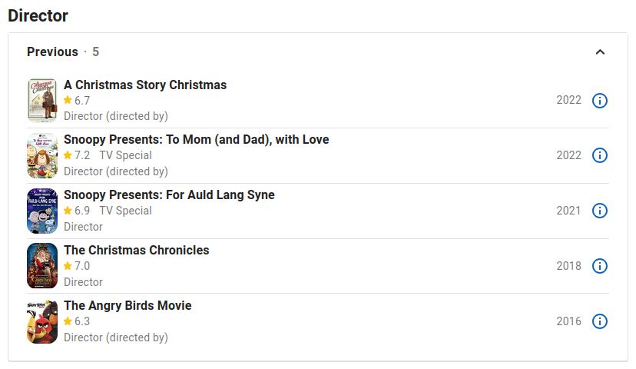Open A Christmas Story Christmas title link
The image size is (636, 369).
coord(145,85)
